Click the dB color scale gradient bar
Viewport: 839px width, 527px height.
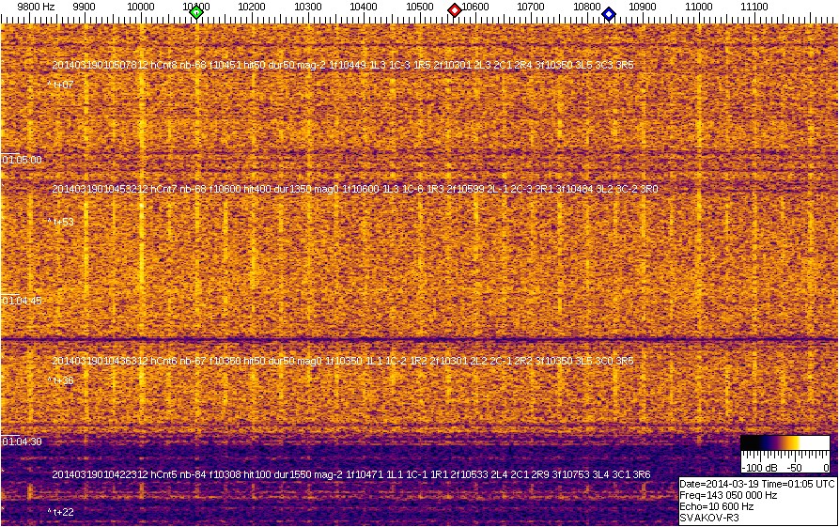784,444
